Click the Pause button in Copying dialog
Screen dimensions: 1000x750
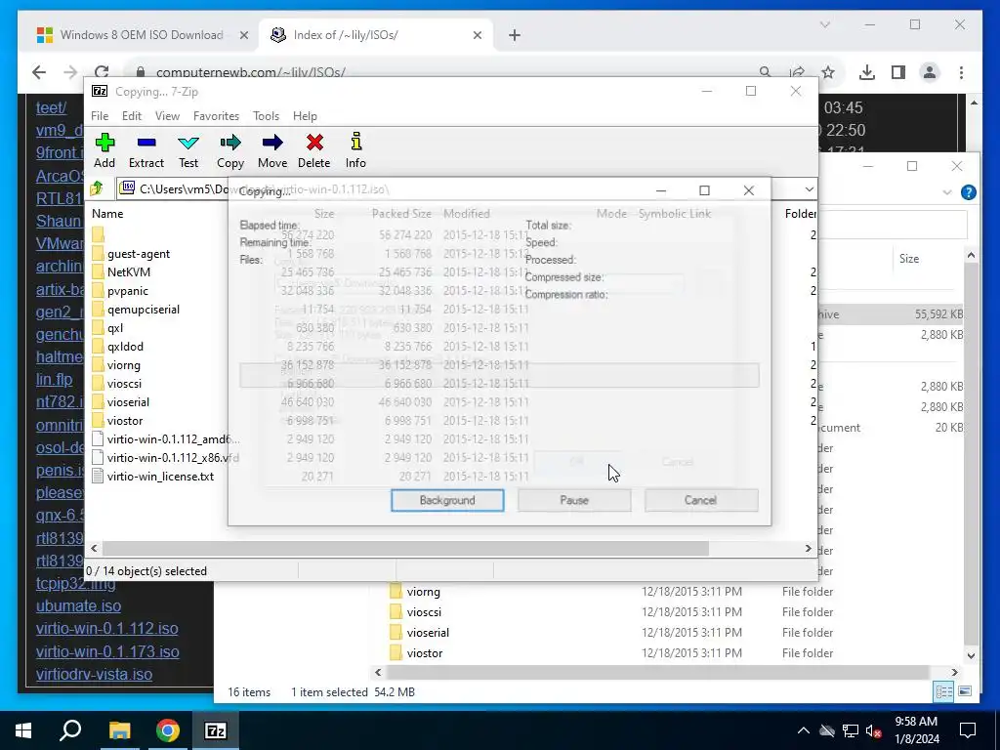[574, 501]
